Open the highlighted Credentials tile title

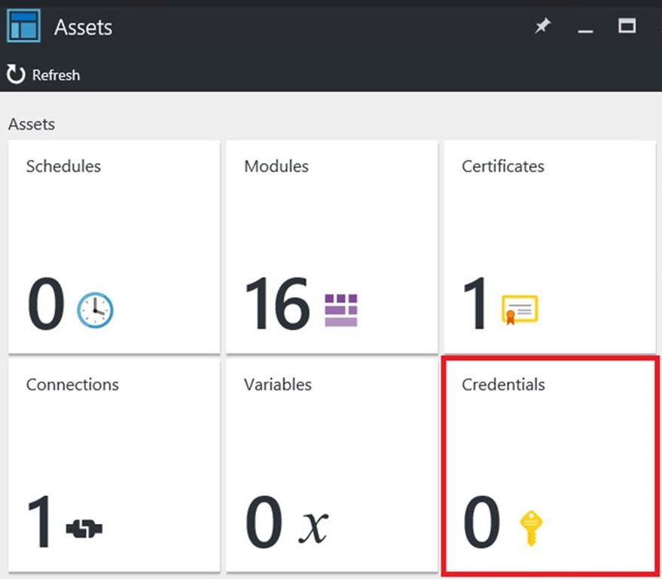point(503,384)
